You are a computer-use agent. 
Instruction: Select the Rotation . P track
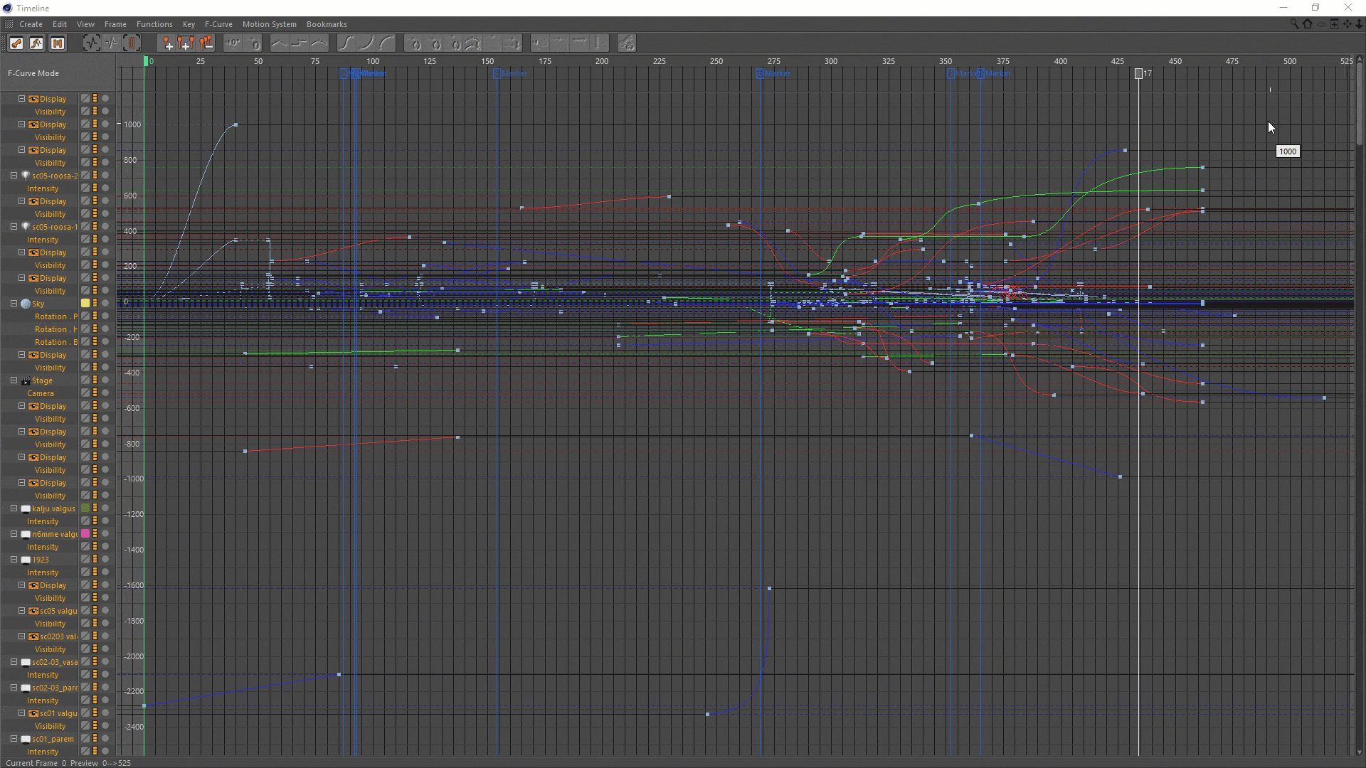coord(55,316)
